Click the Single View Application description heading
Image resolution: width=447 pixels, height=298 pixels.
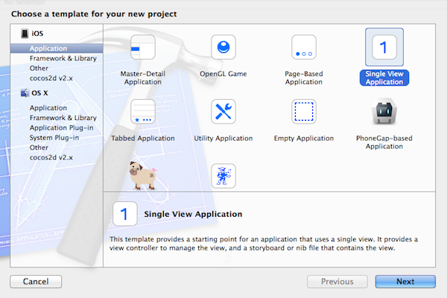(x=193, y=214)
